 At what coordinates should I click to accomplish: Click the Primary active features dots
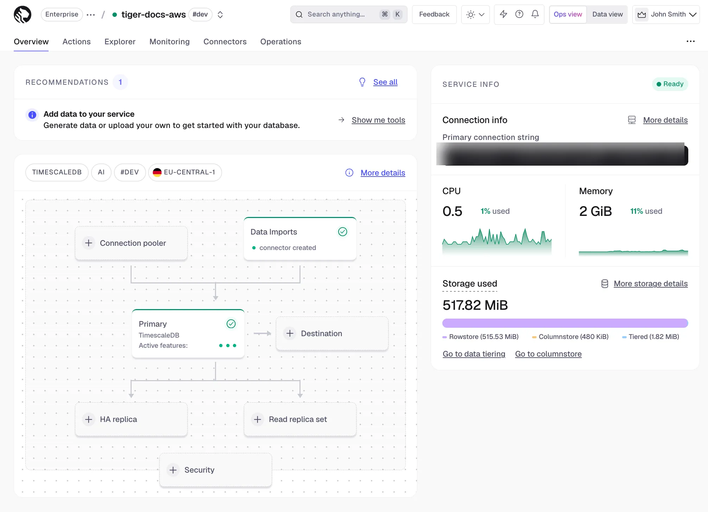228,345
